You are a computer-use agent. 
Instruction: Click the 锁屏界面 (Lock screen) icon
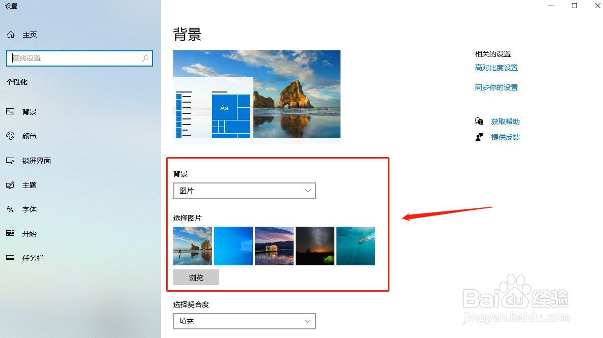[x=10, y=161]
